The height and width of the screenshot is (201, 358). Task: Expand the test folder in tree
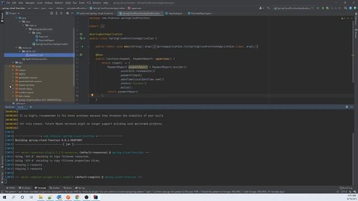coord(13,63)
